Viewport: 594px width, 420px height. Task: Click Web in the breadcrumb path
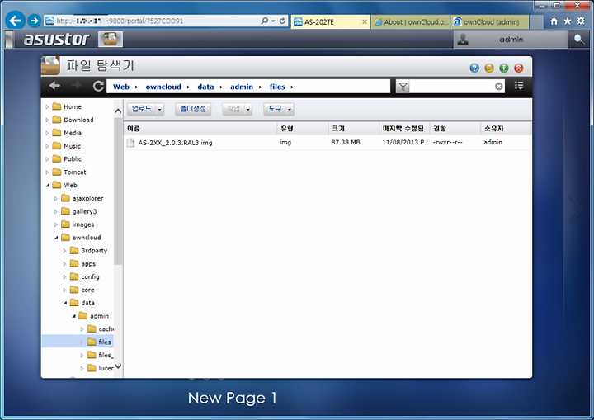click(x=121, y=87)
